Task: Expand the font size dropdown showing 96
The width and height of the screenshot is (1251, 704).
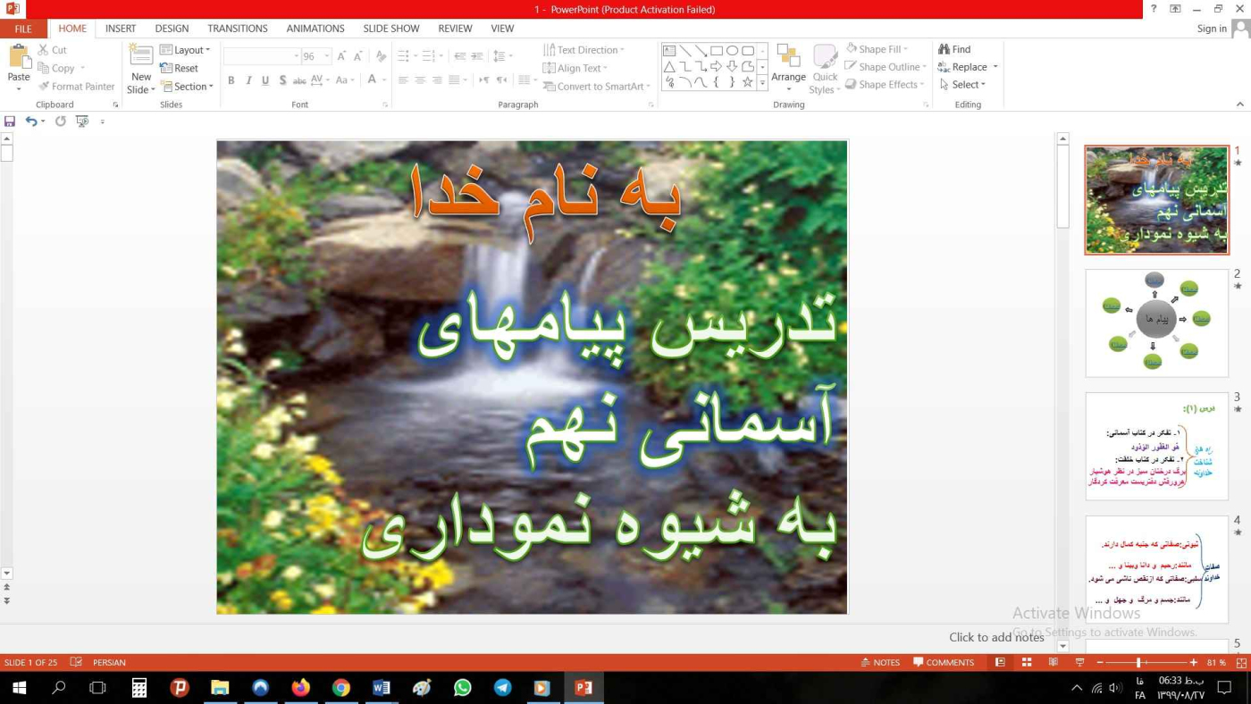Action: [x=327, y=56]
